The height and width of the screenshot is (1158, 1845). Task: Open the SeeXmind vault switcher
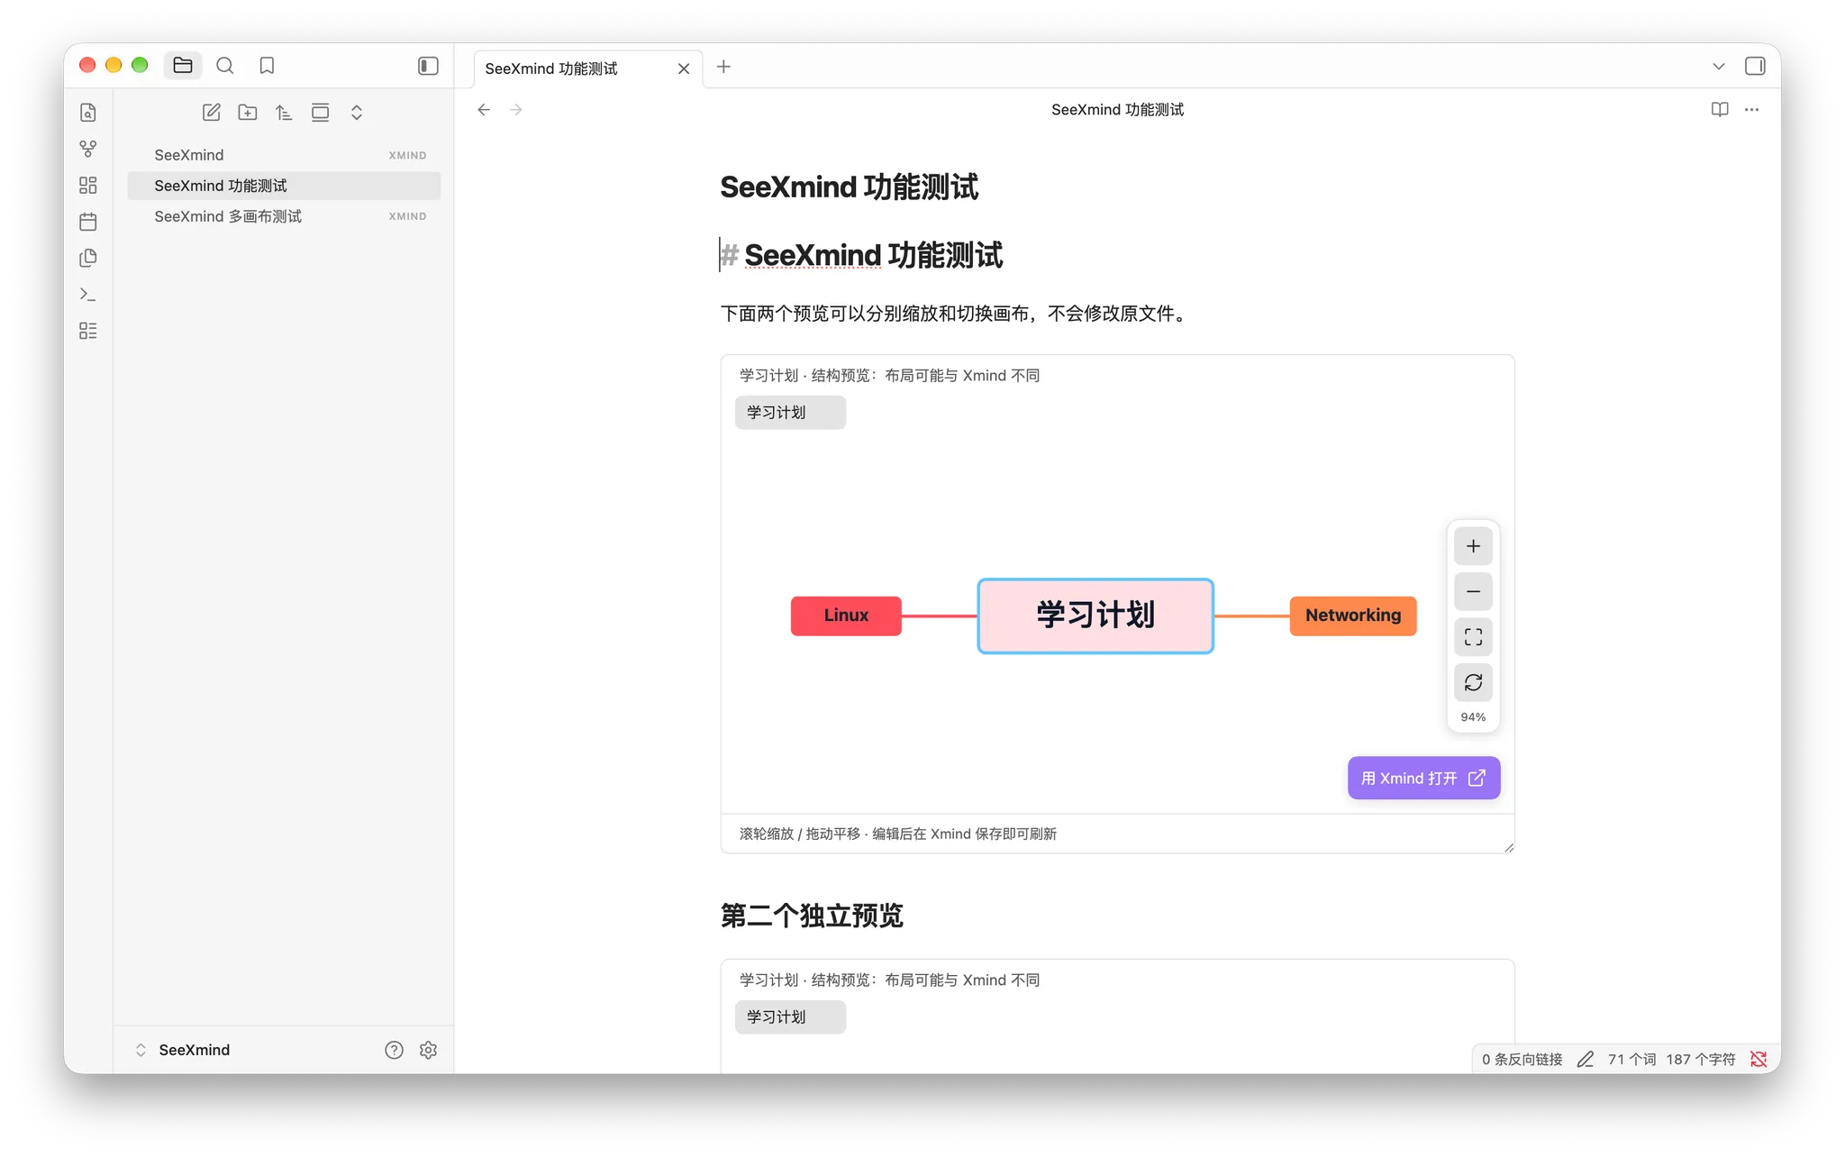(183, 1050)
